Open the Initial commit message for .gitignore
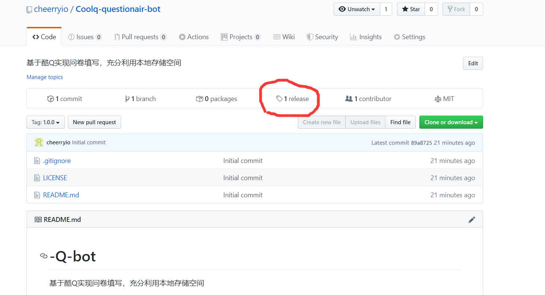This screenshot has height=295, width=545. coord(243,161)
